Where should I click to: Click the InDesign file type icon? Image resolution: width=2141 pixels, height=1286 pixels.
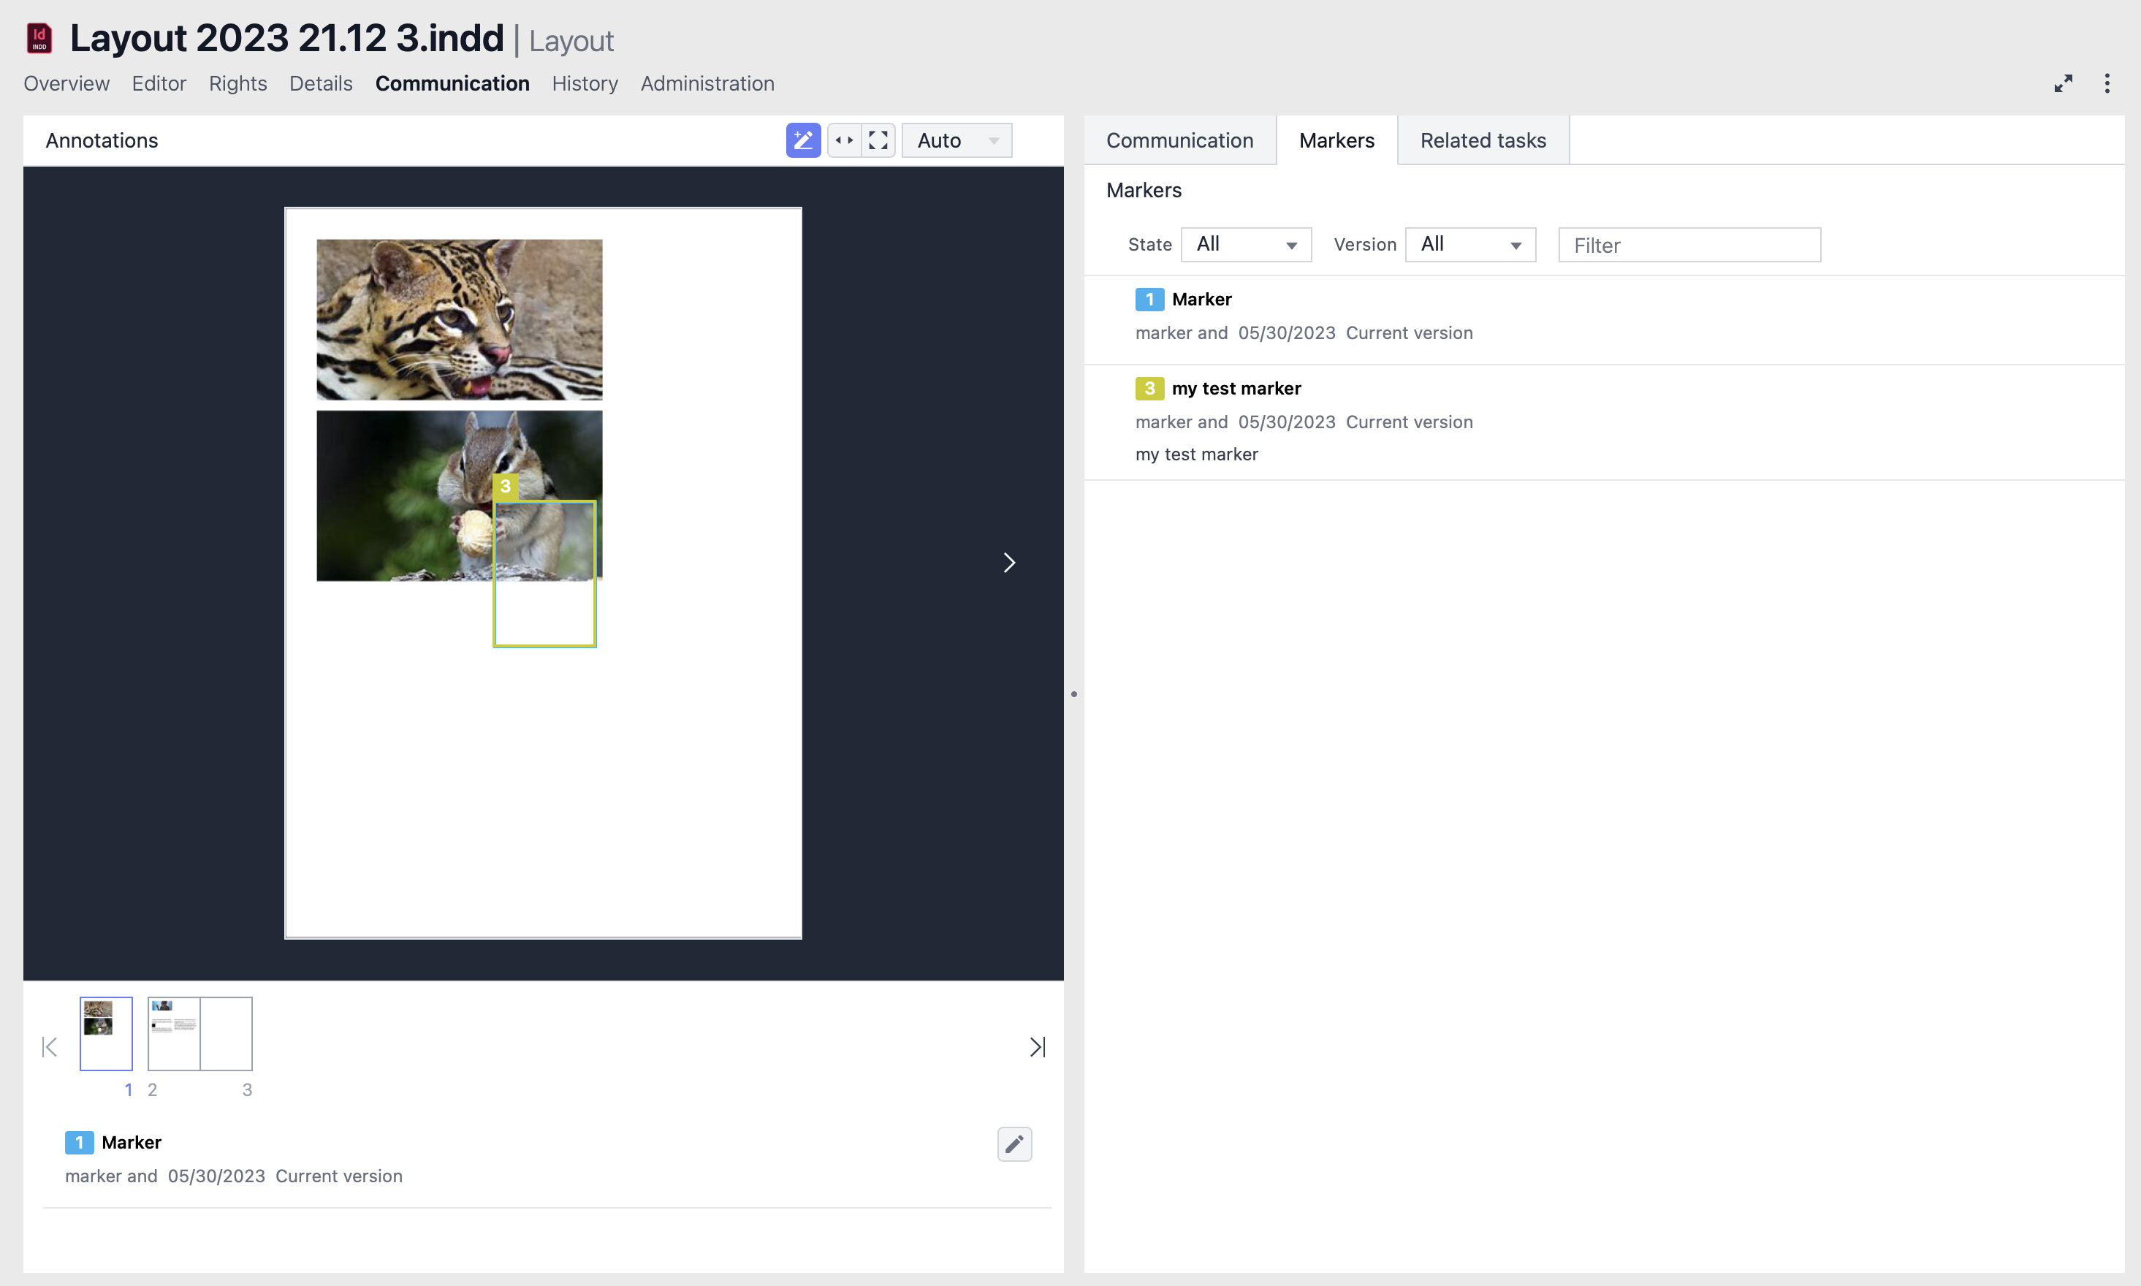[38, 37]
